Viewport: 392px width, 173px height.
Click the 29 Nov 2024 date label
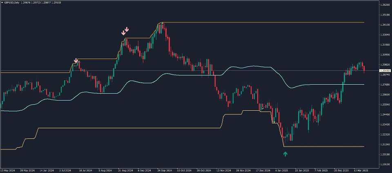tap(243, 171)
